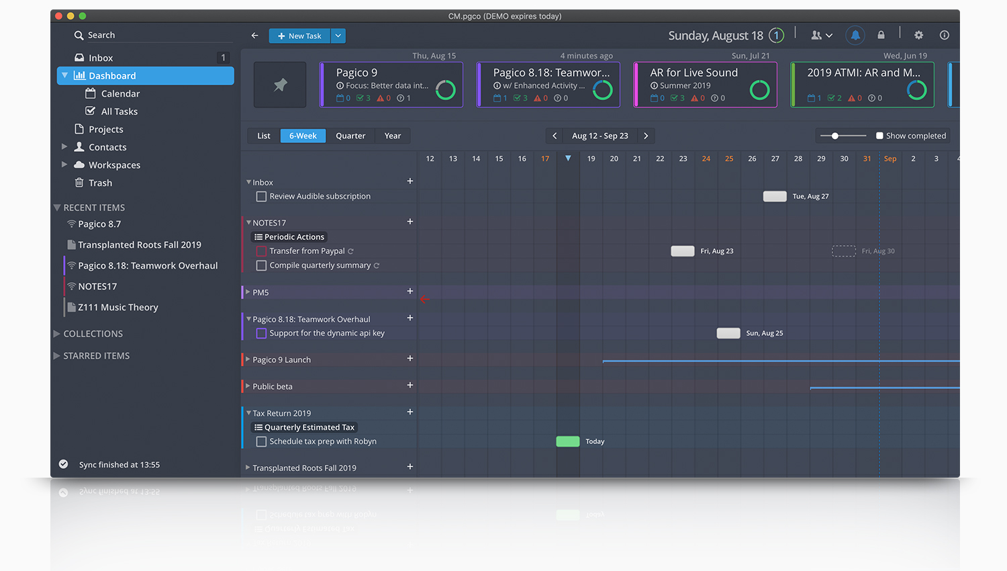
Task: Add a task to Inbox with plus
Action: click(x=410, y=181)
